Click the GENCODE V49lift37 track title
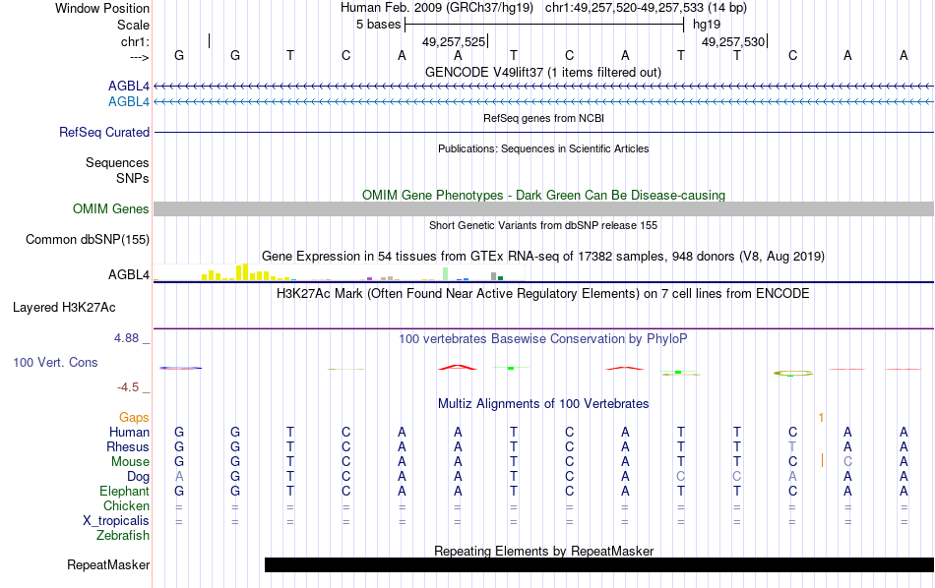This screenshot has width=935, height=588. (x=542, y=72)
